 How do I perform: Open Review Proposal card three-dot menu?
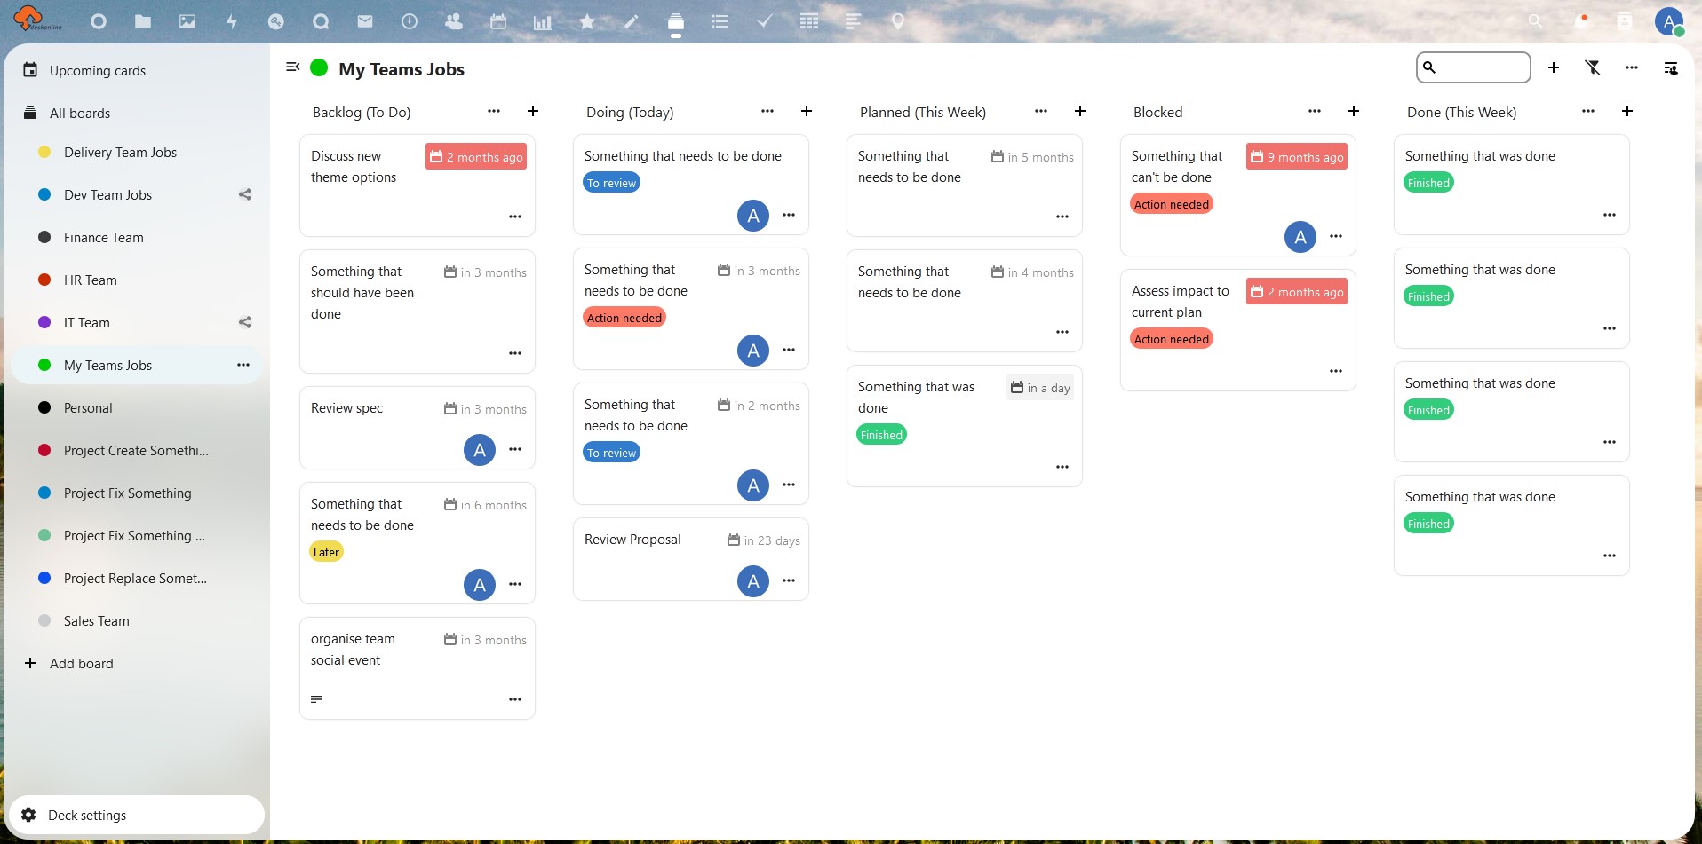[789, 580]
